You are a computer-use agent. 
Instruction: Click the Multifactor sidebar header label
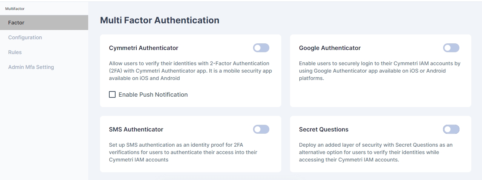tap(15, 9)
